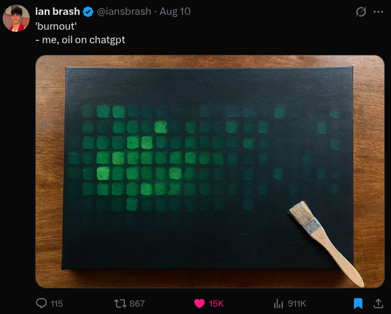Image resolution: width=391 pixels, height=314 pixels.
Task: Click the 911K views count
Action: click(296, 303)
